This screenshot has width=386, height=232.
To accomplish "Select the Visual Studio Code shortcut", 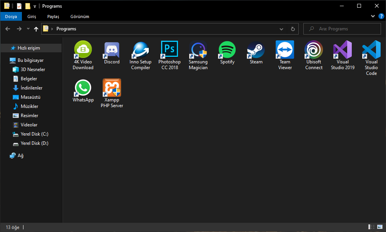I will tap(371, 58).
